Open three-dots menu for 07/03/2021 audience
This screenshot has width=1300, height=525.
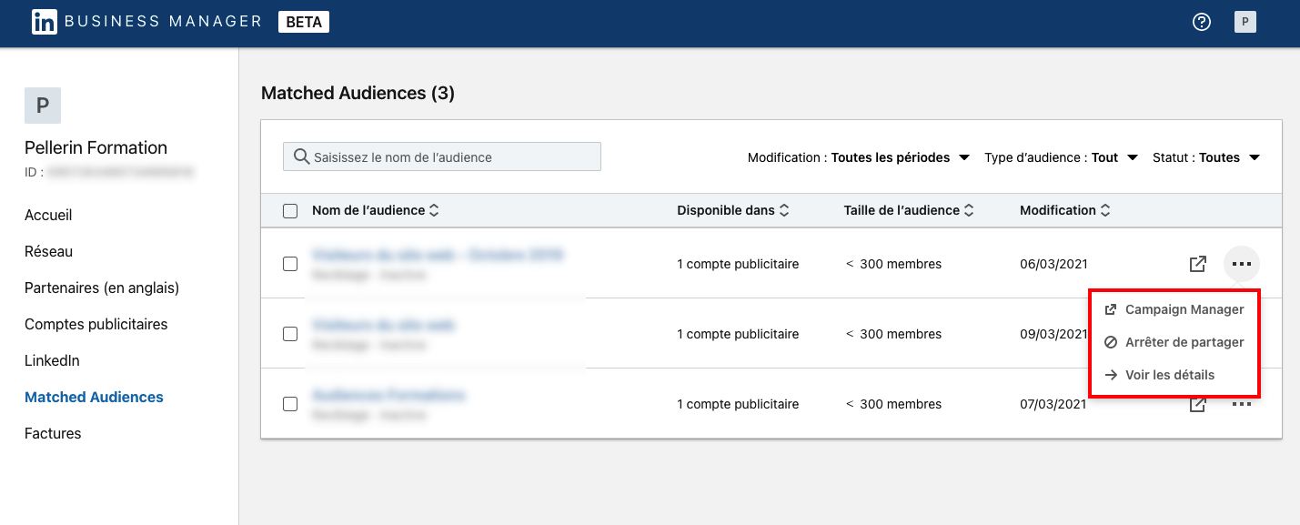point(1242,404)
